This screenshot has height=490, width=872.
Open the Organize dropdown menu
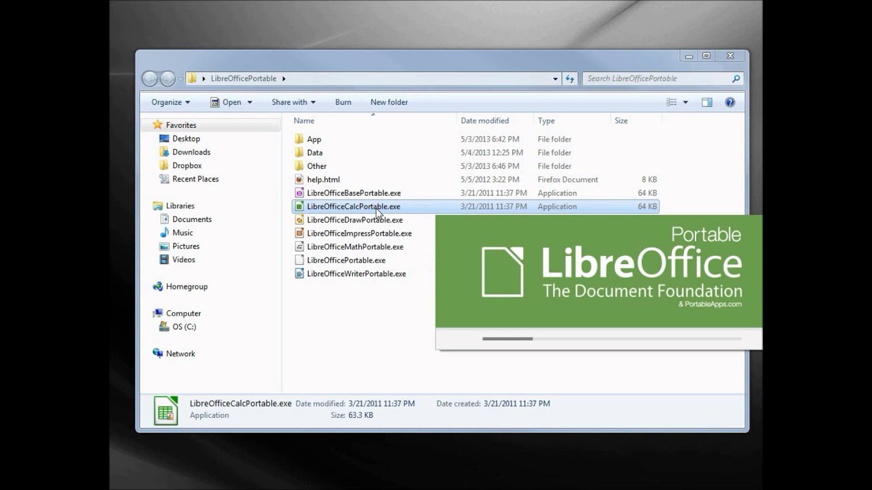(171, 102)
